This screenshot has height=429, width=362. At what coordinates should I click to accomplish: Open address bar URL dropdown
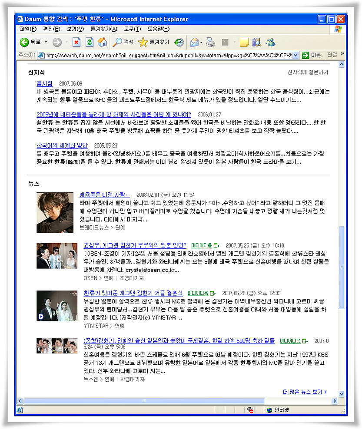click(296, 55)
